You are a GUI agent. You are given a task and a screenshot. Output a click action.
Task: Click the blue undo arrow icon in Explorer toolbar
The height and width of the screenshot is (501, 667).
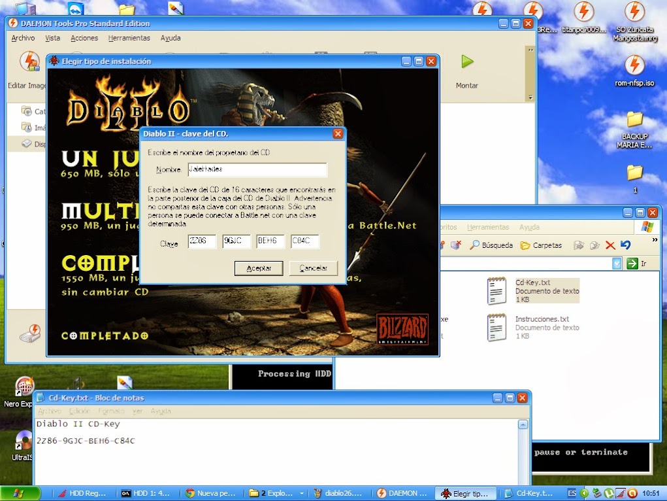(625, 245)
